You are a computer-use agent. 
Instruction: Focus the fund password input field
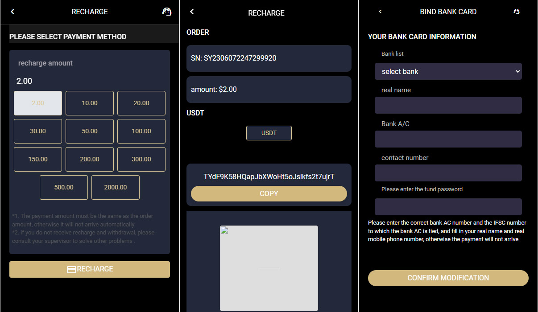(x=448, y=207)
